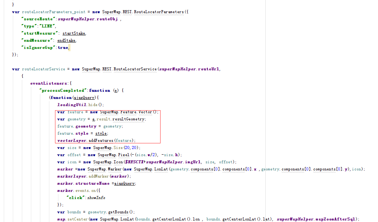
Task: Click the addMarker method name
Action: 98,176
